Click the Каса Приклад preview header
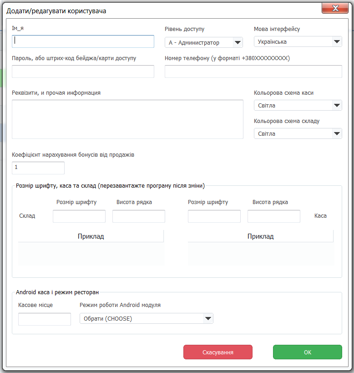Viewport: 354px width, 373px height. 261,236
